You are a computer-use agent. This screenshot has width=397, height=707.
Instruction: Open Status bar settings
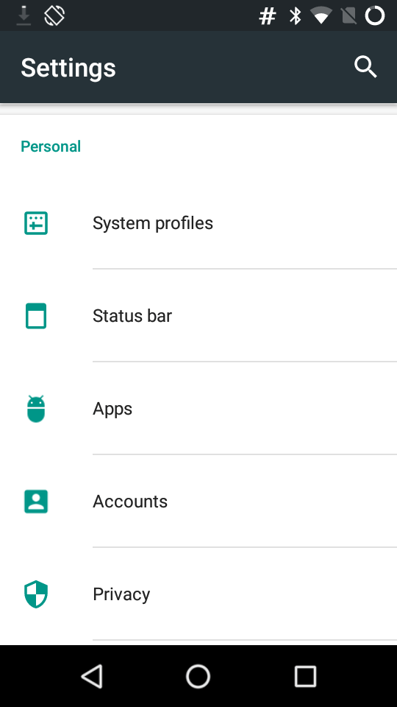tap(198, 316)
